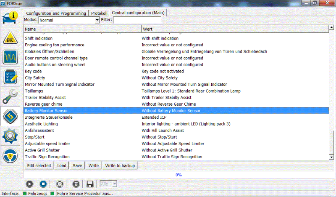
Task: Click the 0% progress bar
Action: click(x=178, y=175)
